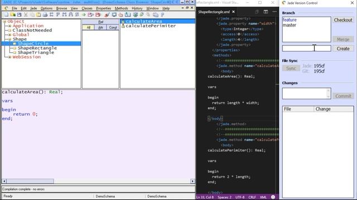Select the feature branch in list
The width and height of the screenshot is (357, 200).
(290, 20)
